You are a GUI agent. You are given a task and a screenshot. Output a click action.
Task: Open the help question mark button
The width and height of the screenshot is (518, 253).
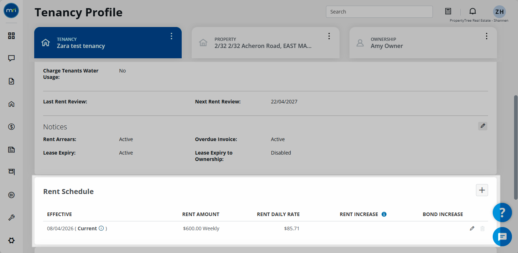[x=502, y=213]
